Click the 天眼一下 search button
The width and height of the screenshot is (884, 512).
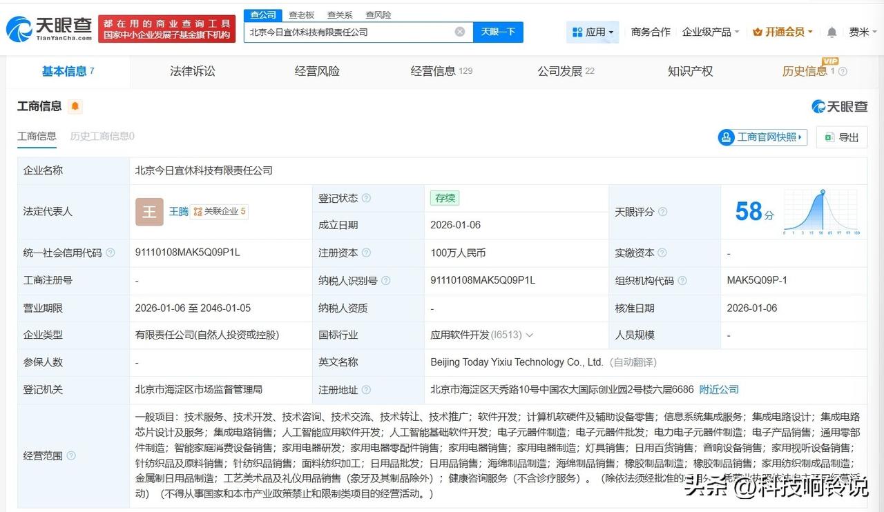pos(498,32)
